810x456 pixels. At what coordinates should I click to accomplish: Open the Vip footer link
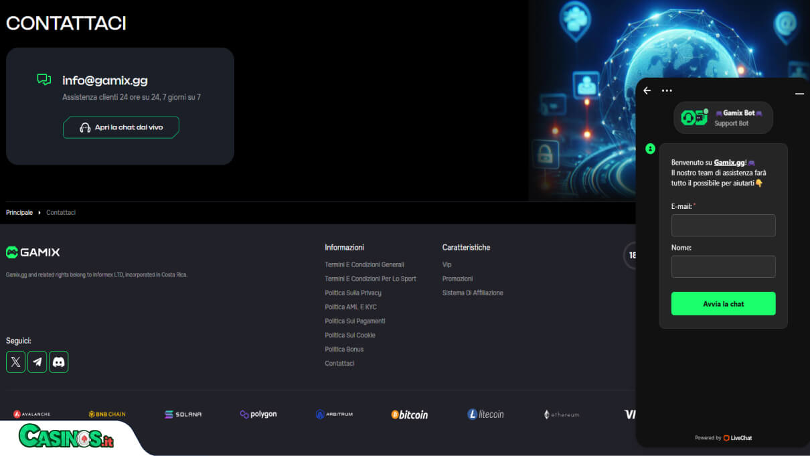(x=447, y=264)
